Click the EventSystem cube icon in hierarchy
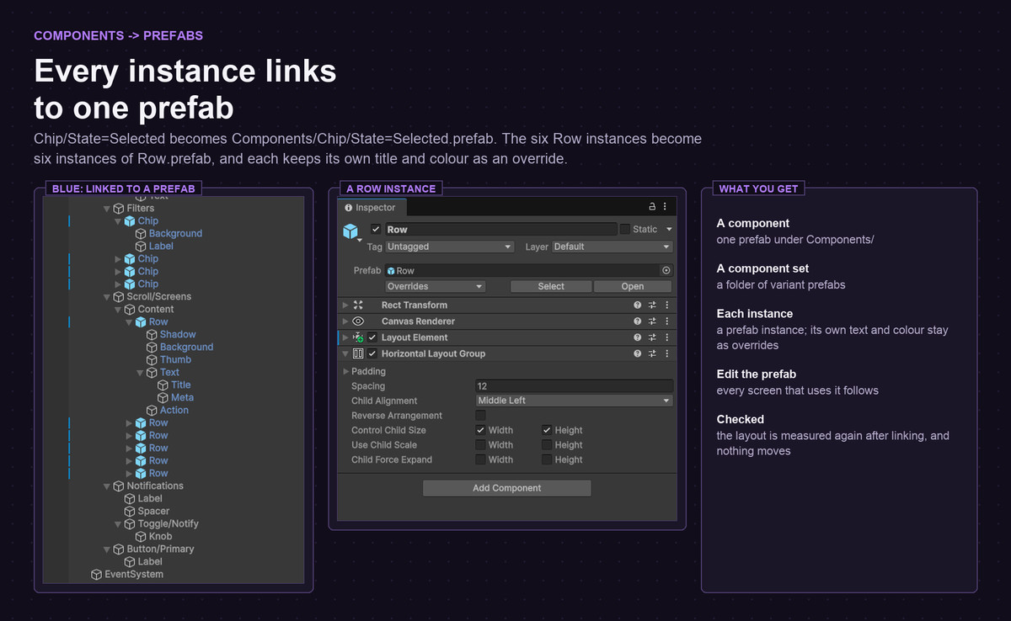Viewport: 1011px width, 621px height. [x=96, y=574]
